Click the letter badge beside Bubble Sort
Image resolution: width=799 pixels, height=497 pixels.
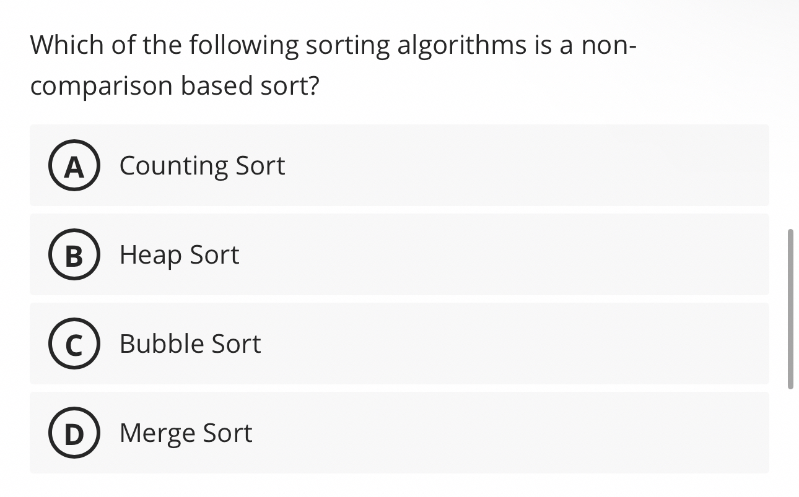pos(74,344)
